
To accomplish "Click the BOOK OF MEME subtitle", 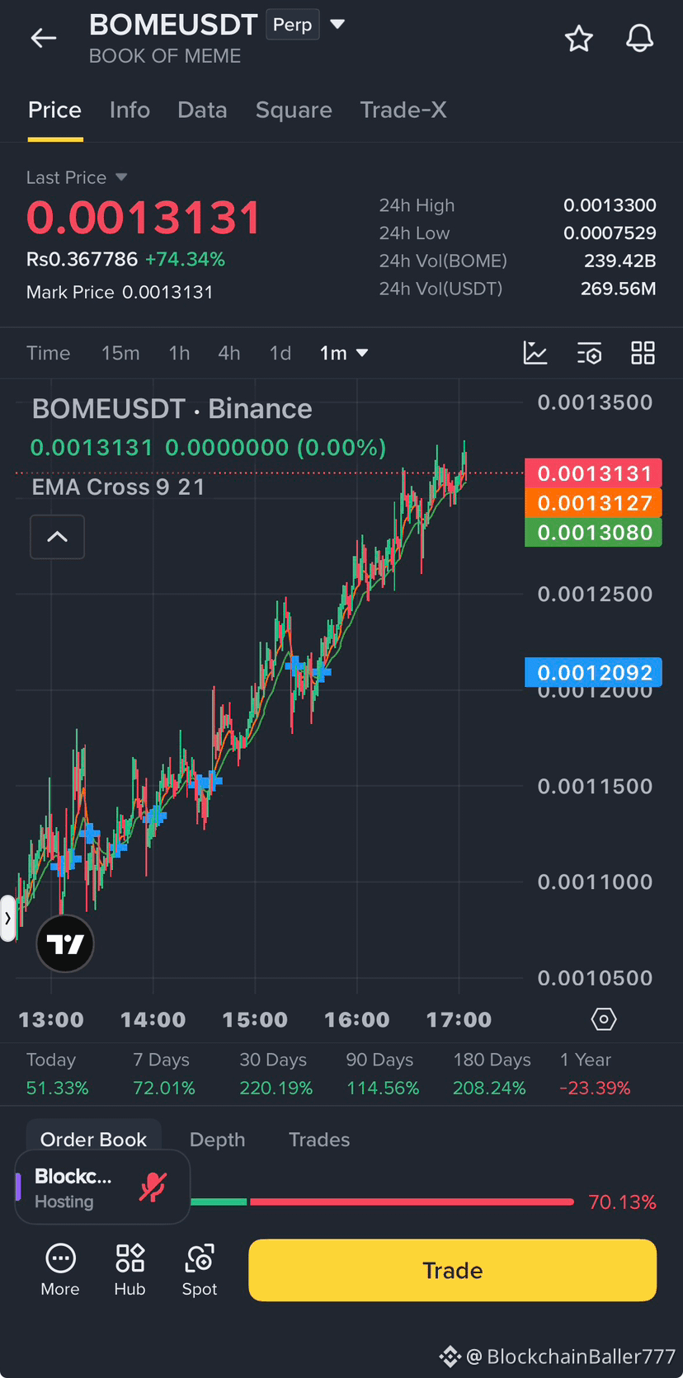I will 165,56.
